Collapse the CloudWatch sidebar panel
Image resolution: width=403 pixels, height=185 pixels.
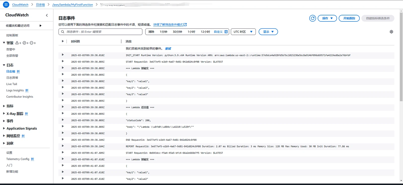pyautogui.click(x=47, y=15)
